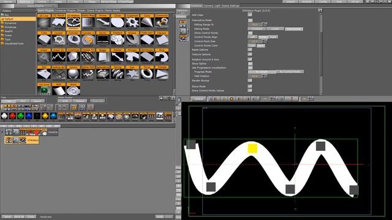Select the yellow control point on ribbon

point(252,148)
